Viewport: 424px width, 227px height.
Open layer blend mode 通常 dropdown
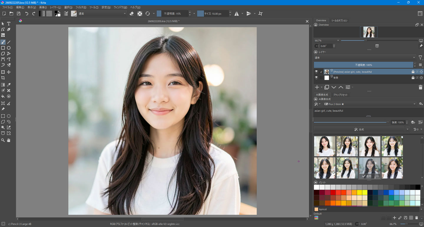click(x=365, y=58)
